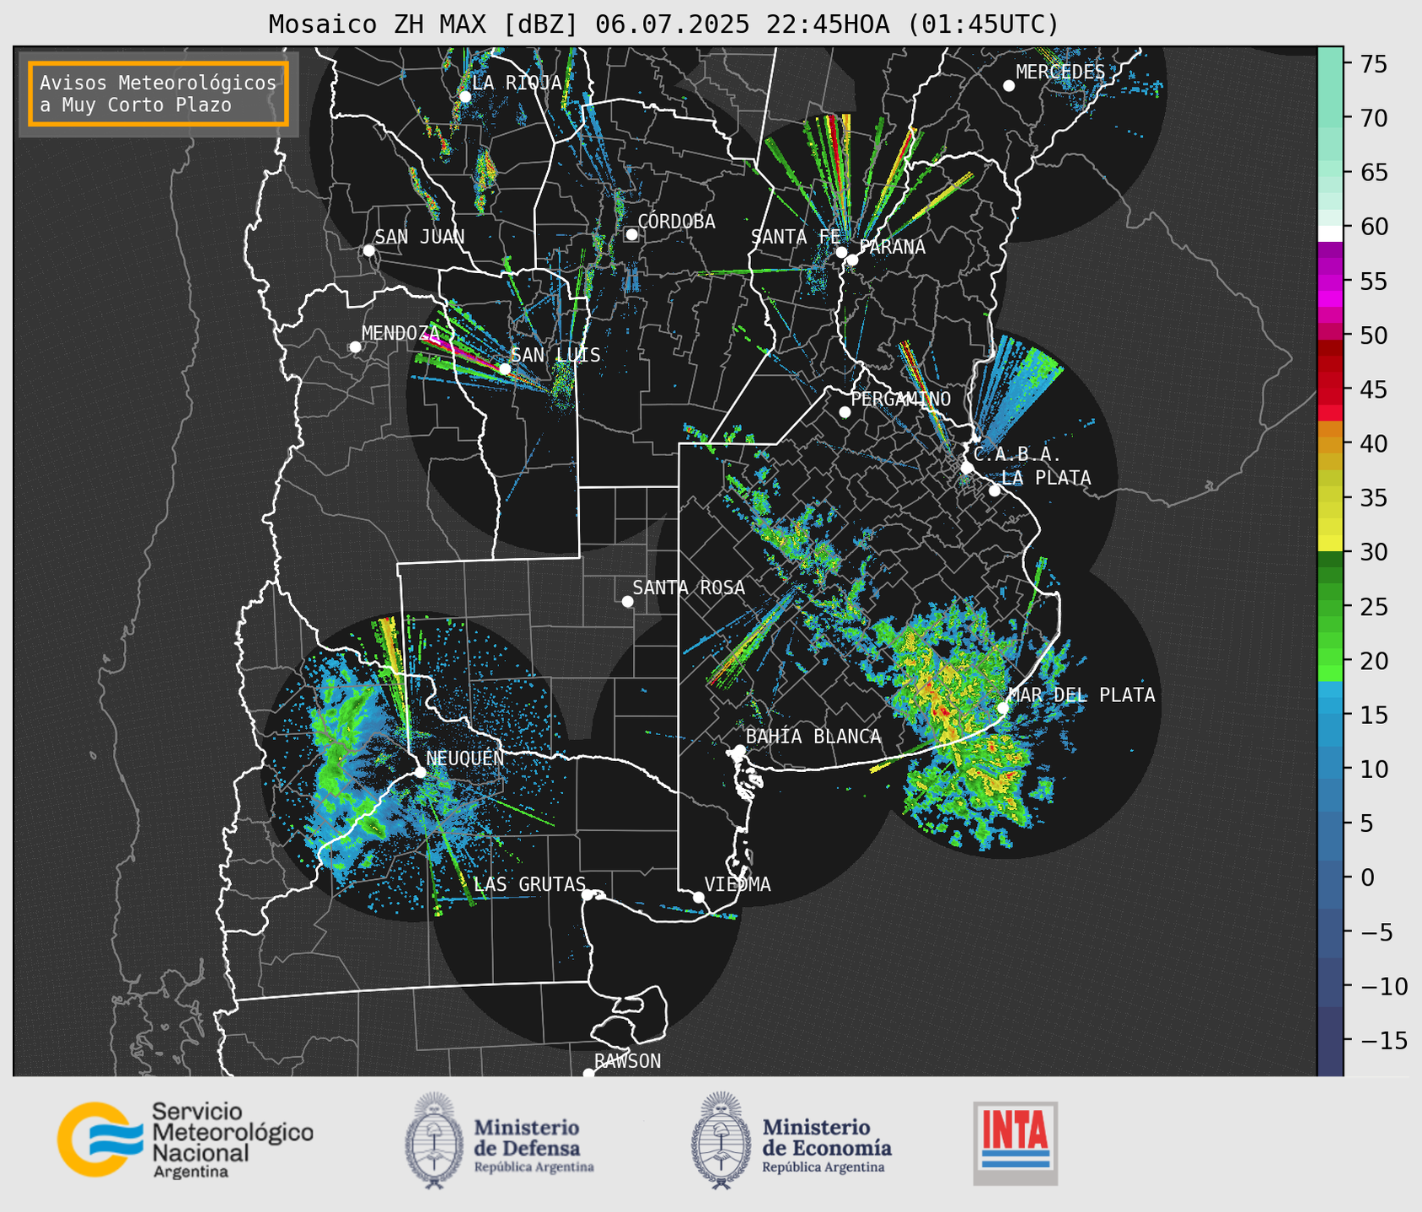Viewport: 1422px width, 1212px height.
Task: Click the CÓRDOBA city marker
Action: (631, 234)
